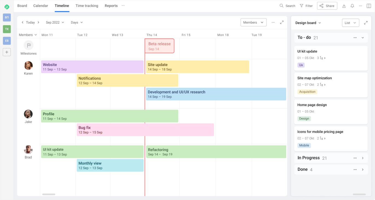Click the download icon in top bar
This screenshot has height=200, width=375.
click(x=344, y=6)
